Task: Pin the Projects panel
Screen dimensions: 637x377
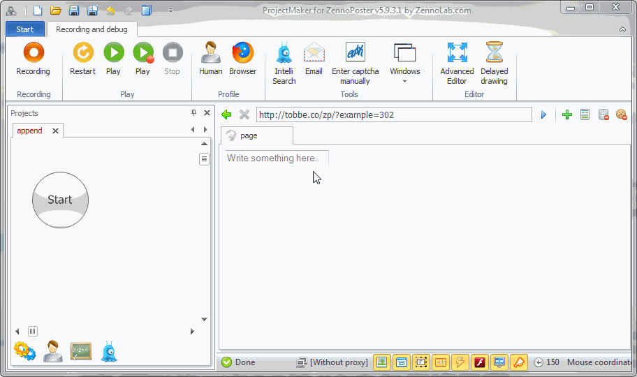Action: [193, 112]
